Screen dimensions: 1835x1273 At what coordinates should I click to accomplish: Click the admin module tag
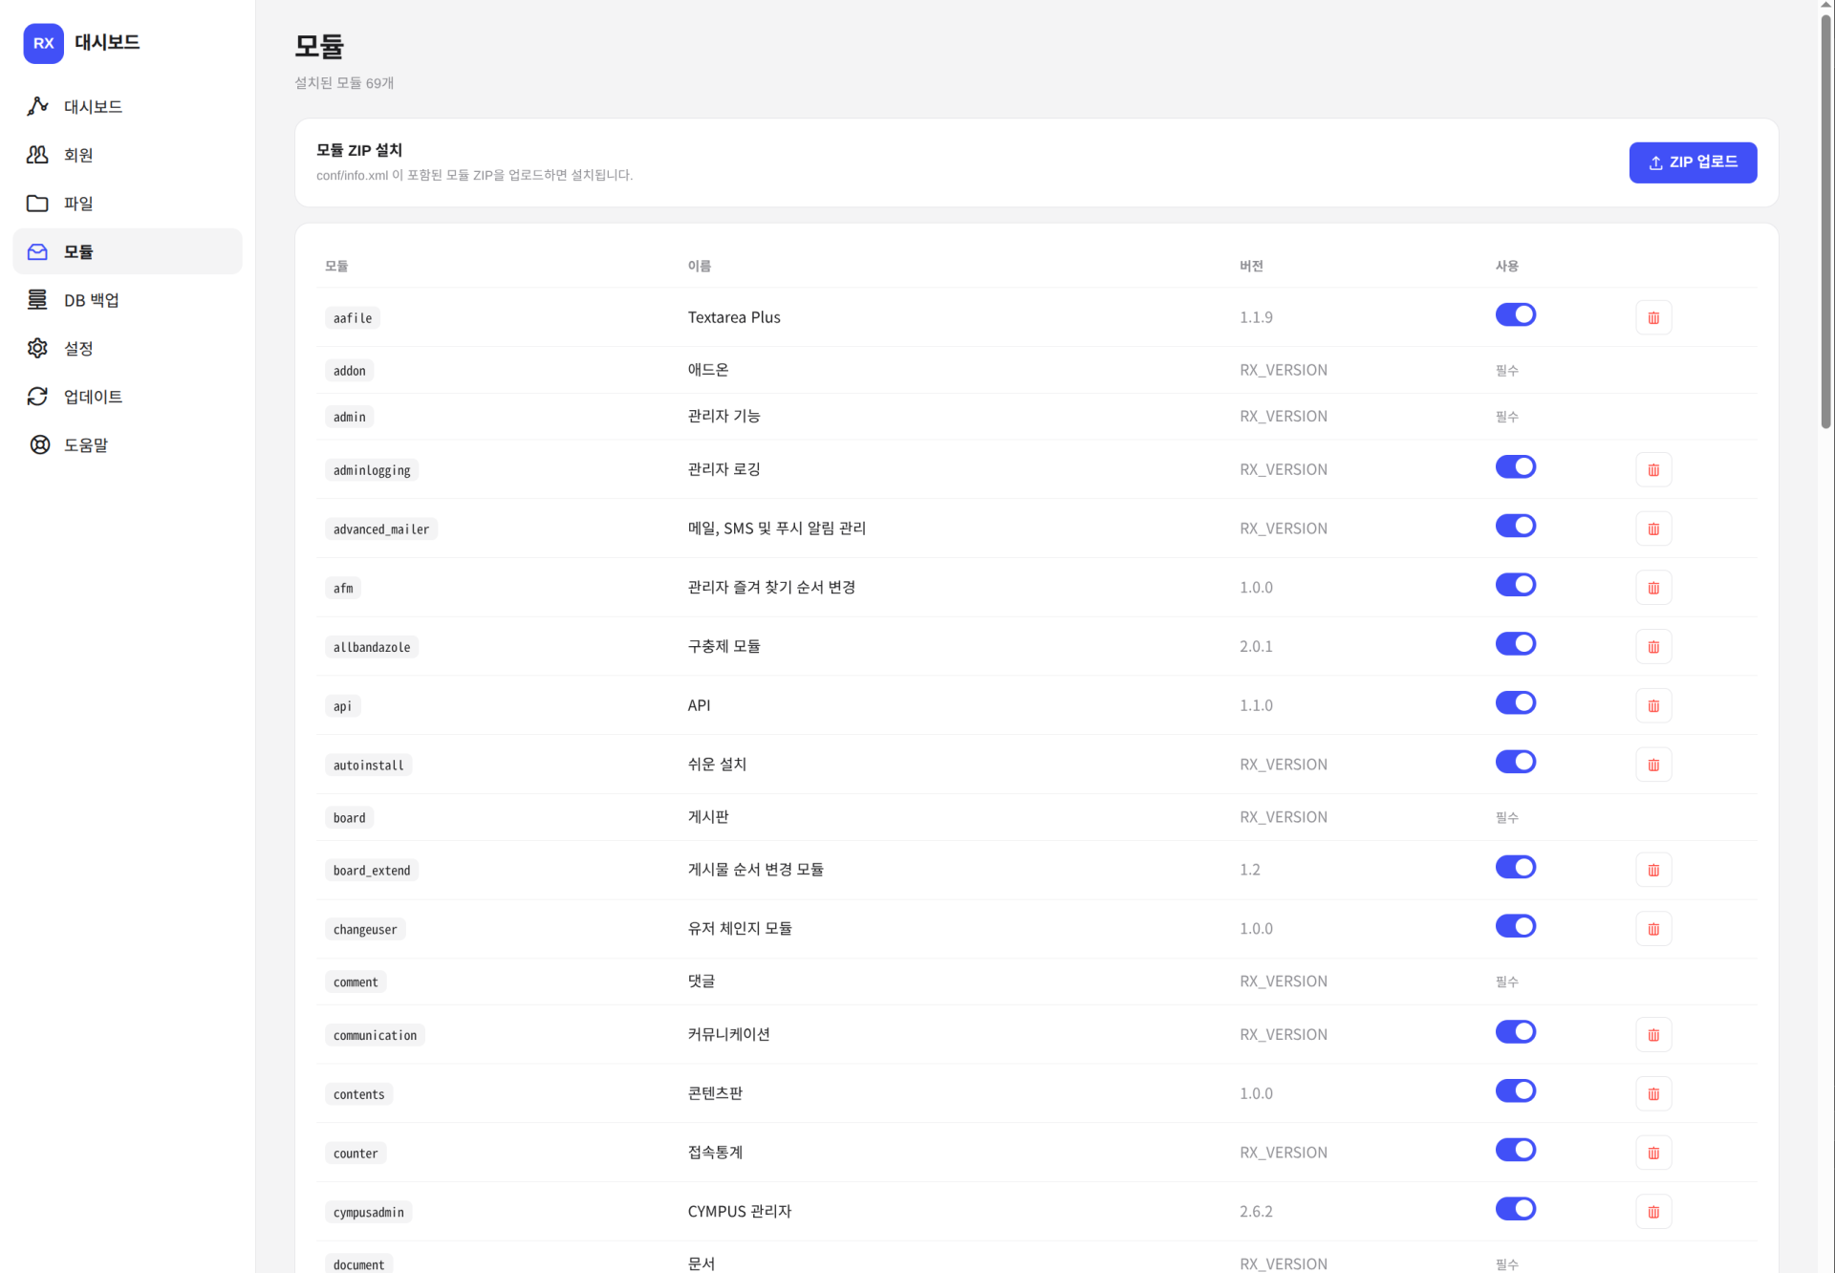tap(349, 417)
